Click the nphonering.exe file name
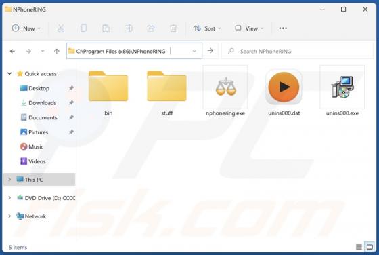 click(x=225, y=113)
